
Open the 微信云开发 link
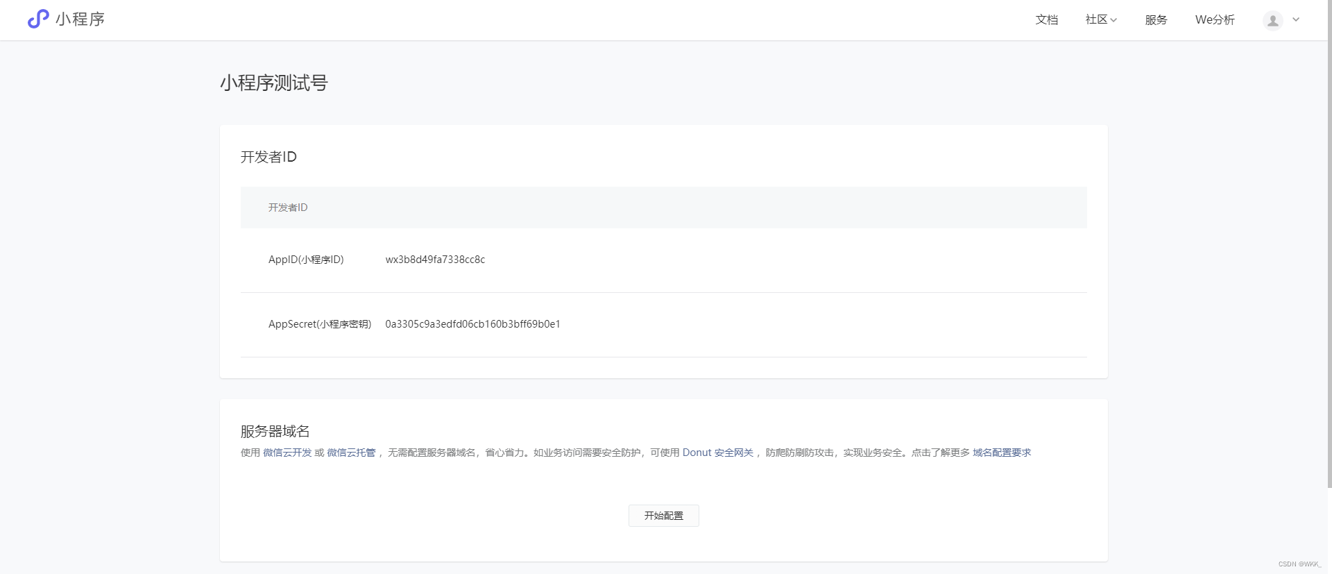[x=287, y=453]
